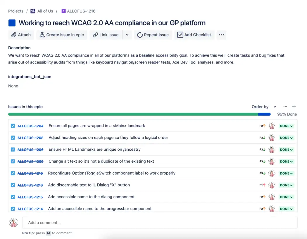
Task: Open DONE status dropdown for ALLOFUS-1204
Action: pos(286,126)
